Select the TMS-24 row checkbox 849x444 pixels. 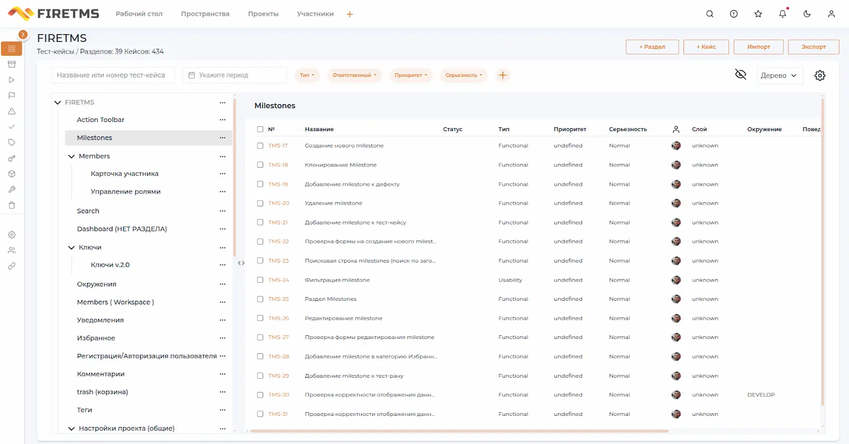[x=260, y=280]
